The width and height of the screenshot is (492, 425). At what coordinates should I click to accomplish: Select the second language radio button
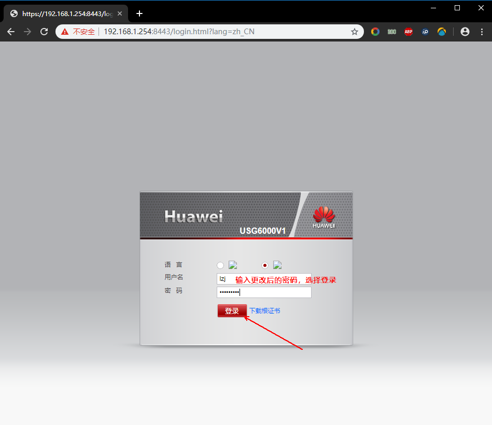point(265,265)
